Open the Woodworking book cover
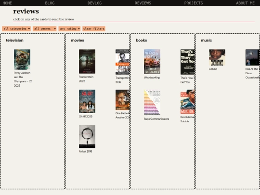 (x=152, y=62)
